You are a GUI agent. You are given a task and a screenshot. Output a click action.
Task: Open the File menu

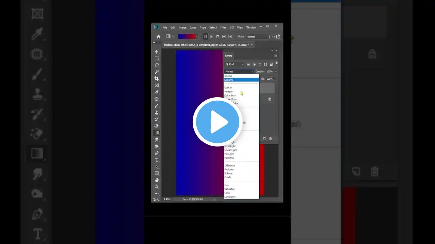pyautogui.click(x=165, y=27)
